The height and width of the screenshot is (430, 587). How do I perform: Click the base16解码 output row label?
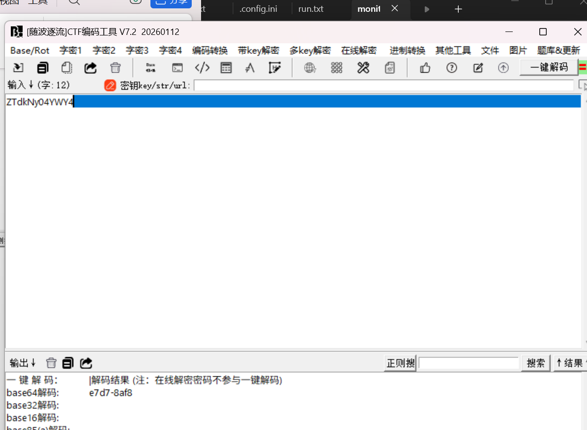tap(32, 418)
